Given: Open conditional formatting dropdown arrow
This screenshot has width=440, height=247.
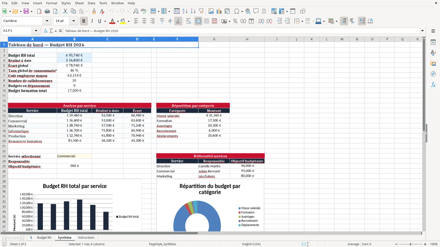Looking at the screenshot, I should click(x=337, y=21).
